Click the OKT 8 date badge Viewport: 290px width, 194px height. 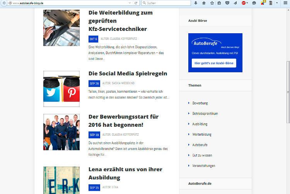(93, 39)
